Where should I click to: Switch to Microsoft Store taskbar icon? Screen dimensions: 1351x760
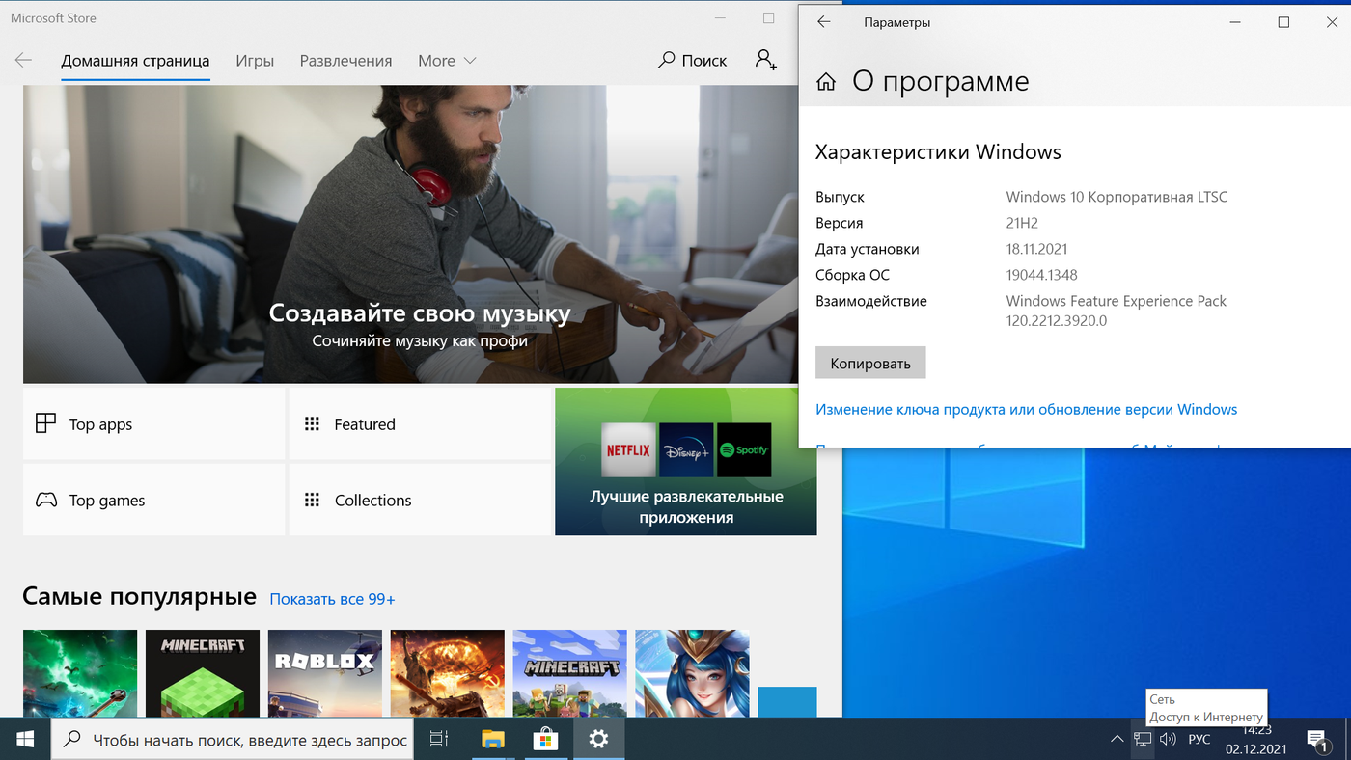(546, 739)
